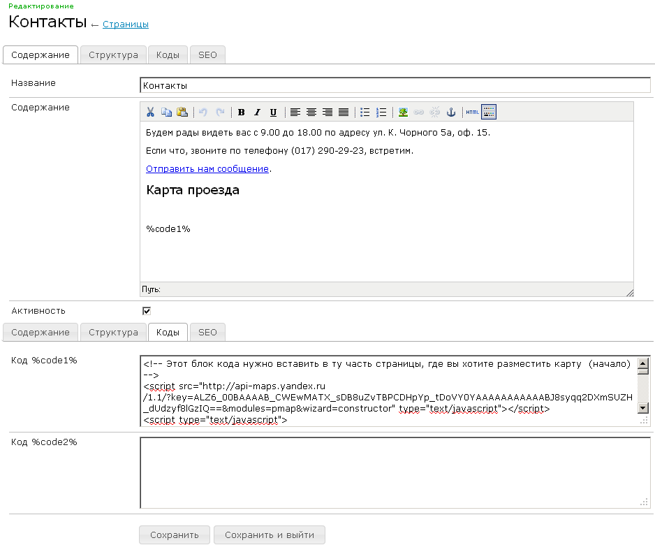
Task: Justify text alignment
Action: point(344,112)
